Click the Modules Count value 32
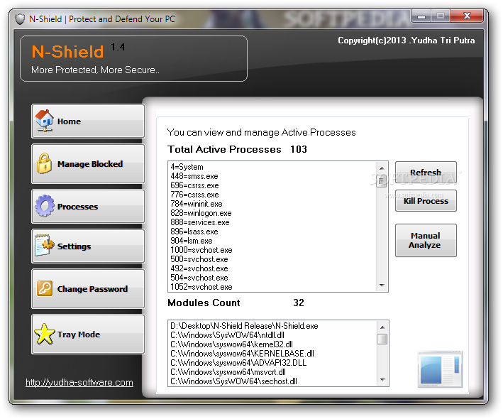 click(x=299, y=303)
